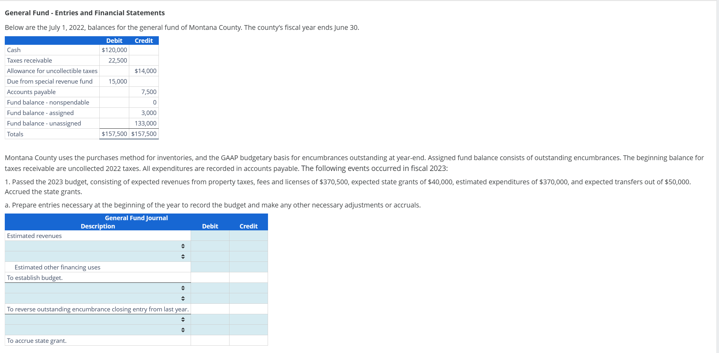Screen dimensions: 719x353
Task: Click the Cash debit balance of $120,000
Action: click(x=114, y=50)
